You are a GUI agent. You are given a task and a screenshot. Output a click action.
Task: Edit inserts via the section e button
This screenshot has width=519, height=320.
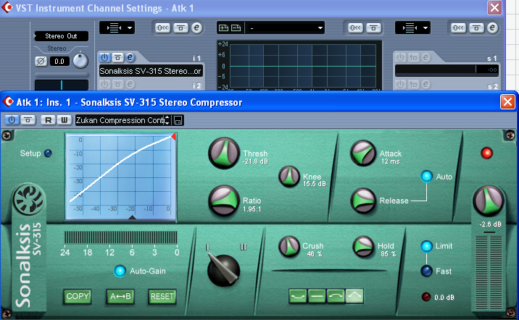click(x=196, y=28)
